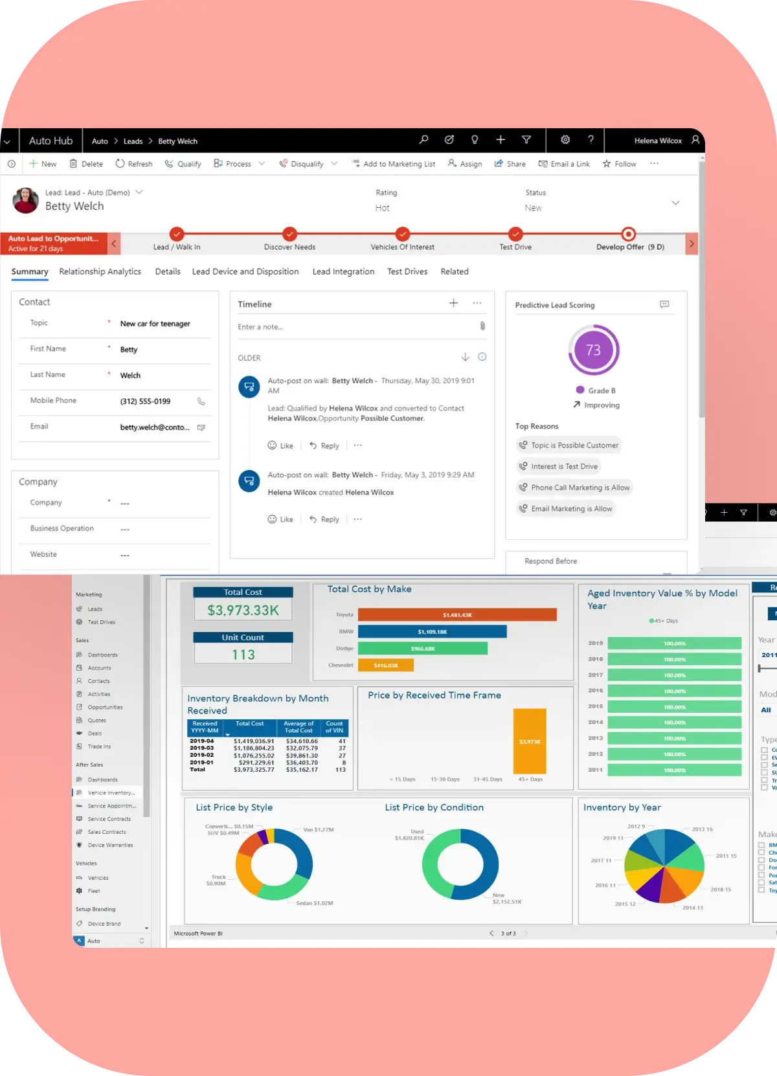Select the Develop Offer process stage
777x1076 pixels.
click(x=629, y=240)
